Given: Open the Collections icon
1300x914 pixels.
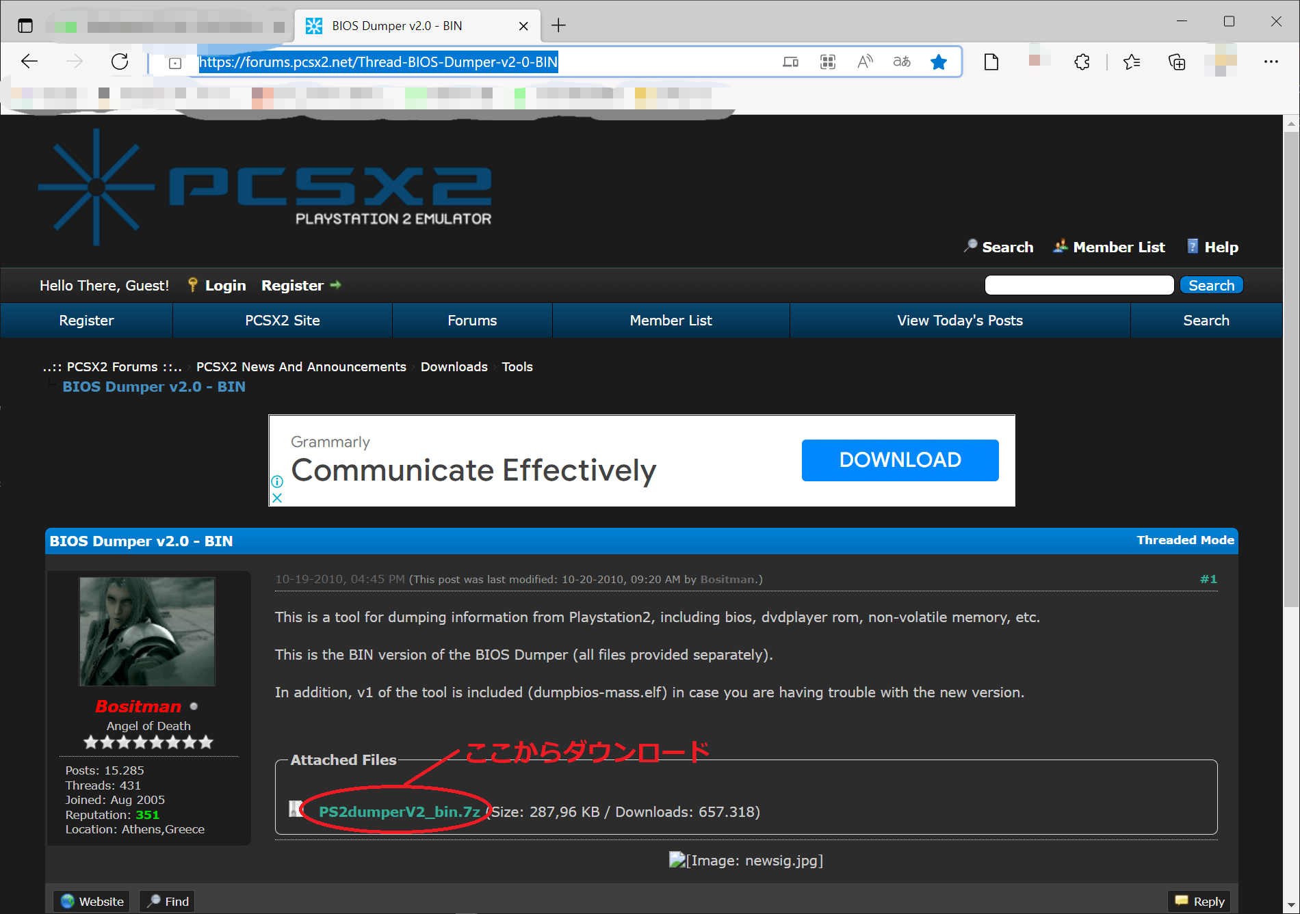Looking at the screenshot, I should click(x=1177, y=62).
